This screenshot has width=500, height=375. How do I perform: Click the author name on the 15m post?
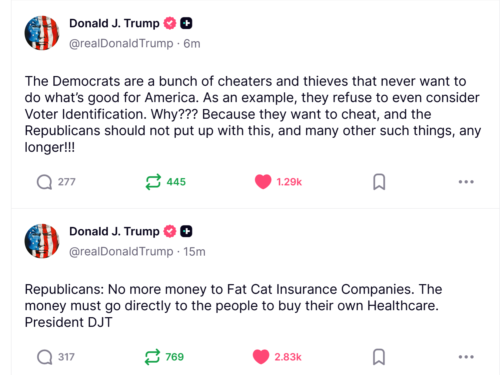click(114, 231)
